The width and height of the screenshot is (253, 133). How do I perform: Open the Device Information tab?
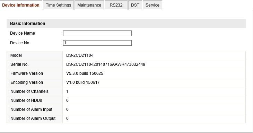coord(21,5)
